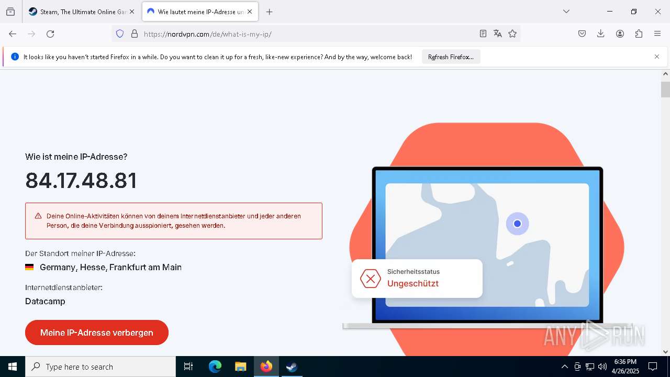Viewport: 670px width, 377px height.
Task: Expand the list all tabs chevron
Action: (x=566, y=12)
